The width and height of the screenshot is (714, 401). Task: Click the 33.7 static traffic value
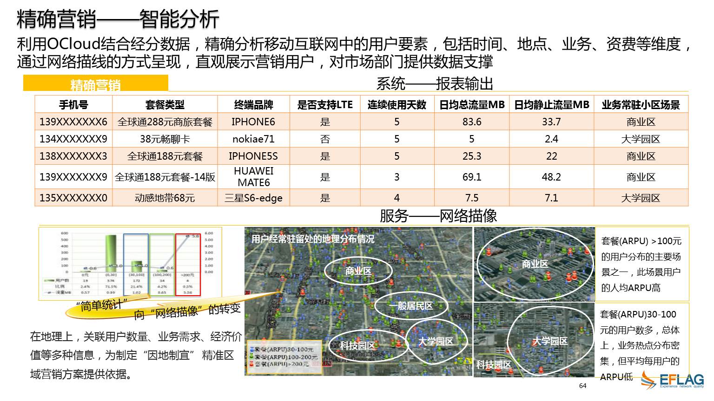(x=552, y=122)
